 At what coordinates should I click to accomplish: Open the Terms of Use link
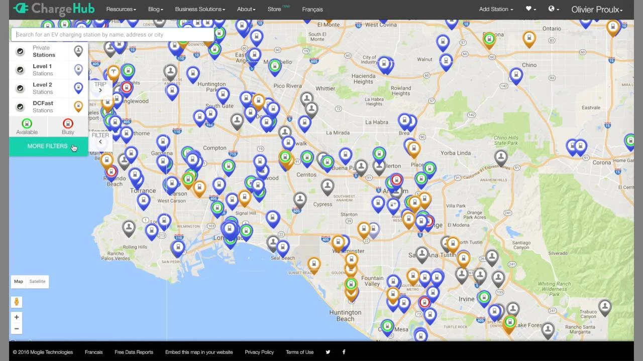pos(299,352)
